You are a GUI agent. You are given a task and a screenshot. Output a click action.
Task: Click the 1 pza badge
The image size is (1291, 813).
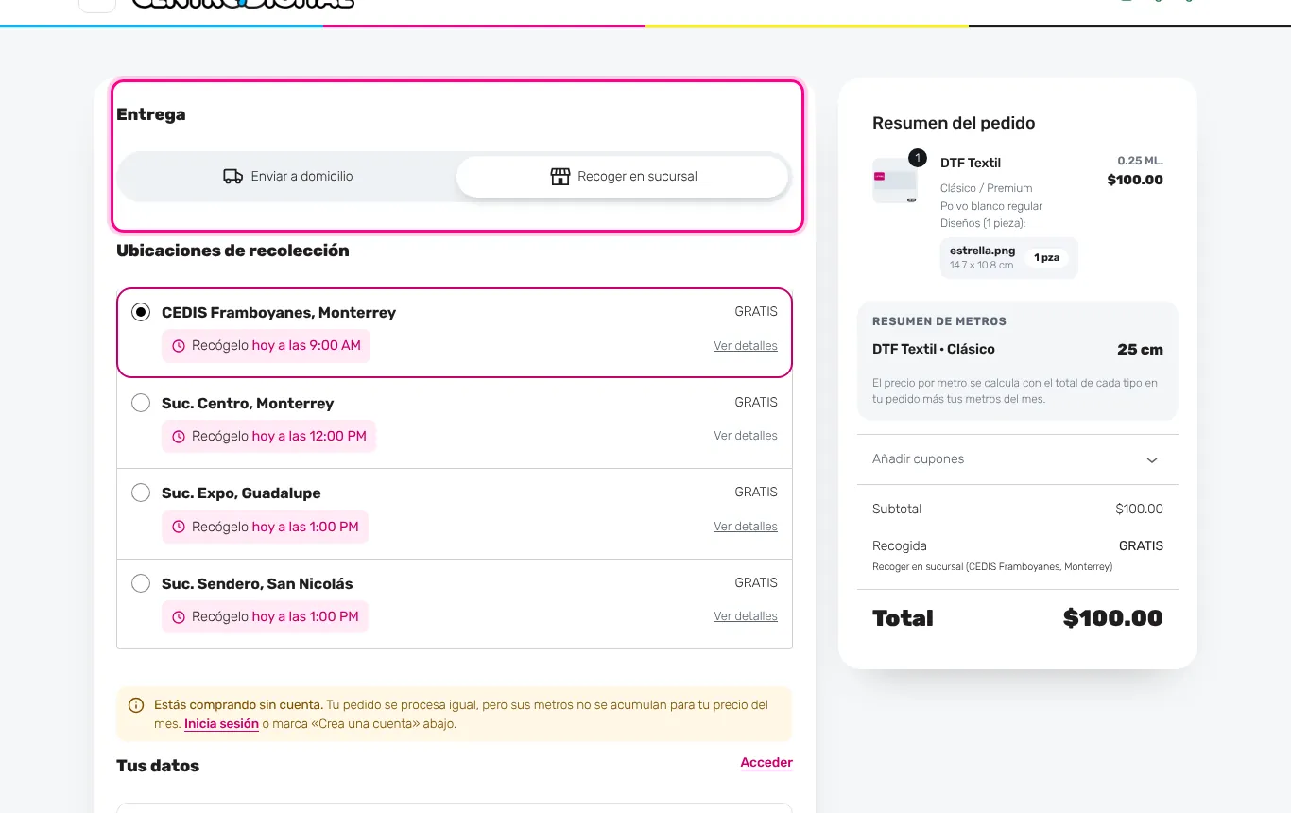1046,258
